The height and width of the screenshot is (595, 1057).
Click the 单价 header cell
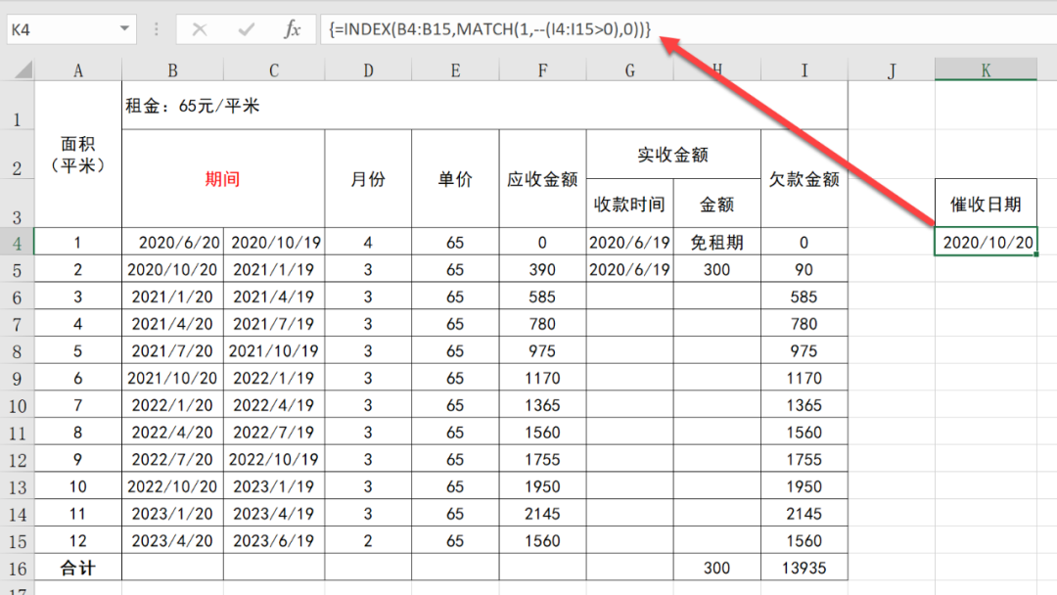tap(455, 178)
